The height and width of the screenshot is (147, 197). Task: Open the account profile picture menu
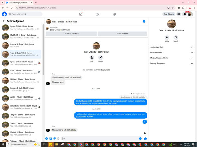click(x=190, y=14)
